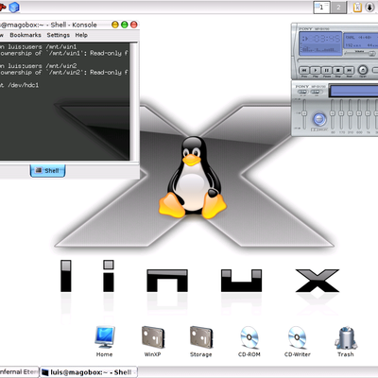This screenshot has width=378, height=378.
Task: Switch to virtual desktop 2
Action: pos(338,8)
